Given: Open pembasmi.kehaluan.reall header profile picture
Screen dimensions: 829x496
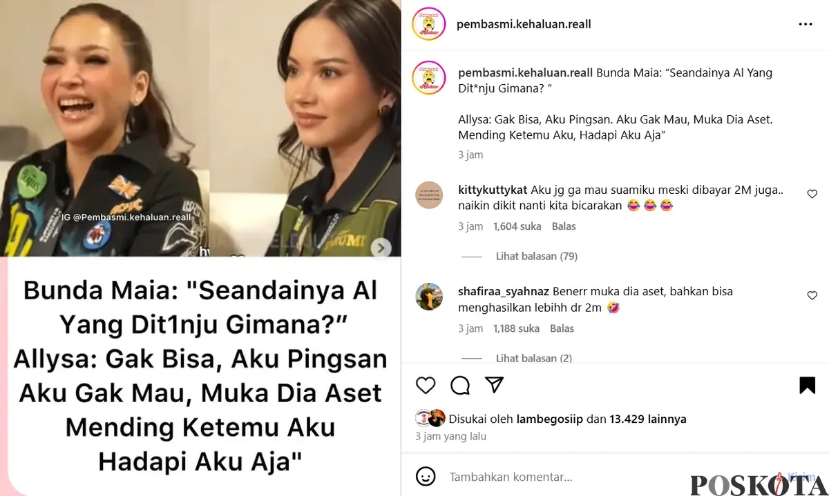Looking at the screenshot, I should pos(428,24).
